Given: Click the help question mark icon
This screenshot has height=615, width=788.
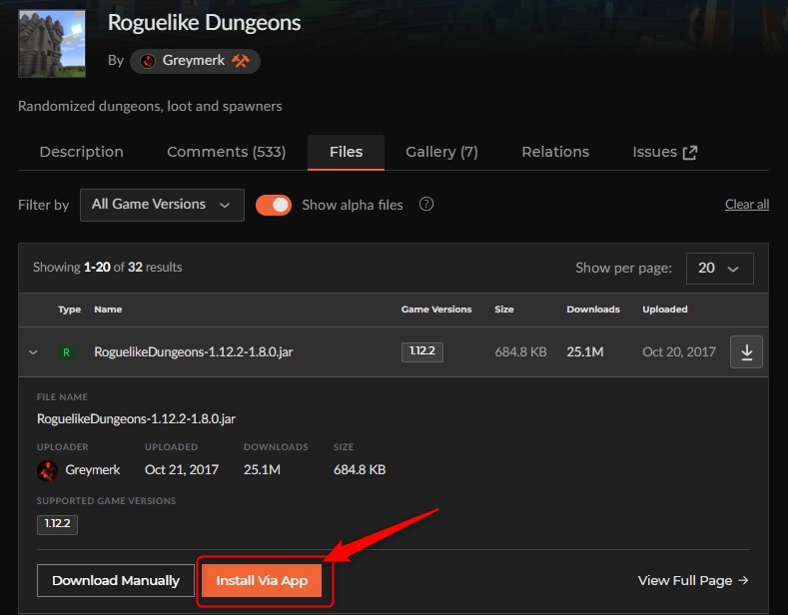Looking at the screenshot, I should (426, 204).
